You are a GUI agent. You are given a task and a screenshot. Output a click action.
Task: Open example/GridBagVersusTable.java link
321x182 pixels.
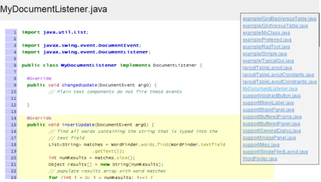pyautogui.click(x=279, y=19)
